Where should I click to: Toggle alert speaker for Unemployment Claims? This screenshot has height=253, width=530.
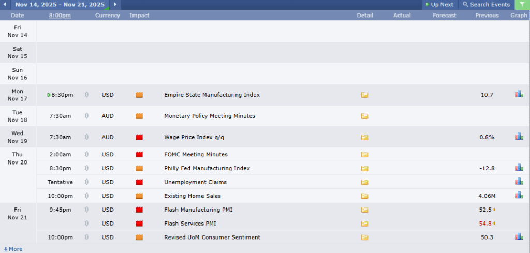[86, 182]
